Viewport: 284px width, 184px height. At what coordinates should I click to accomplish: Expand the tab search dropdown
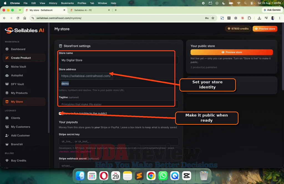click(20, 10)
